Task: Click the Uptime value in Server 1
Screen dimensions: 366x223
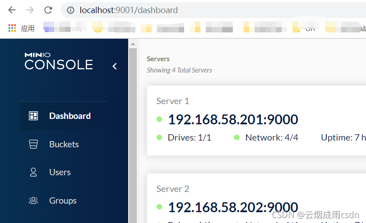Action: tap(343, 137)
